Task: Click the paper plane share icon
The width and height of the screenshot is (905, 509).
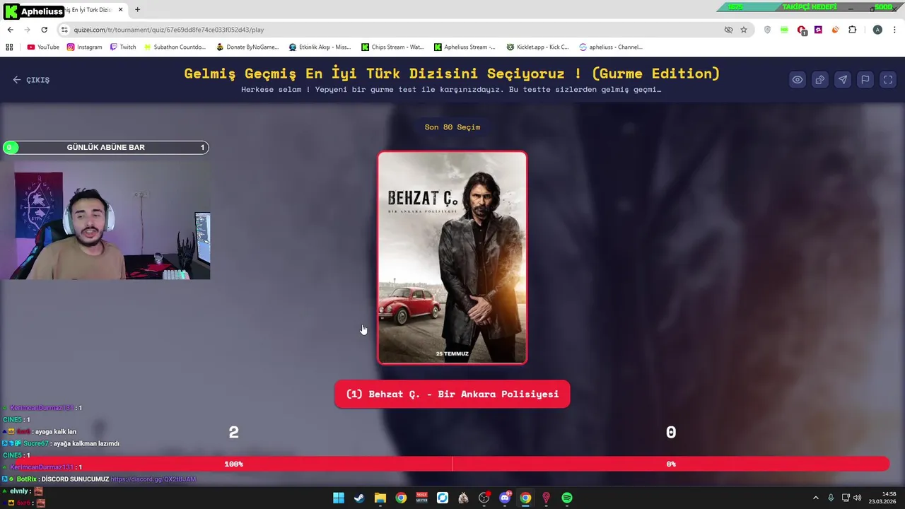Action: pos(843,80)
